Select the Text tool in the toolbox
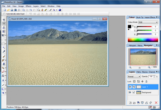 point(3,80)
